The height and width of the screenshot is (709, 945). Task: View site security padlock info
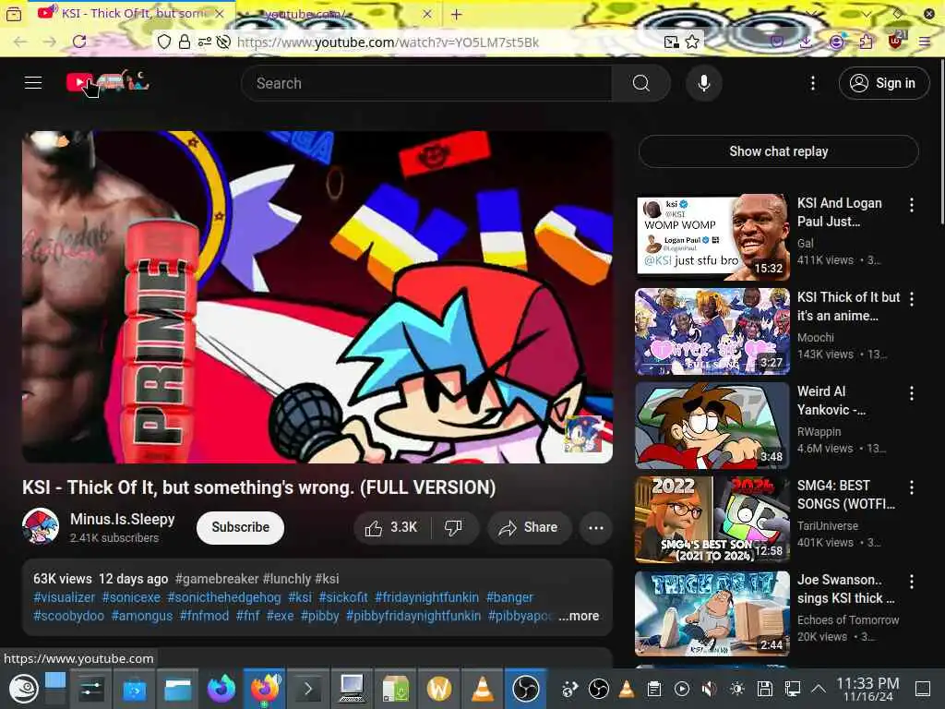click(x=185, y=42)
